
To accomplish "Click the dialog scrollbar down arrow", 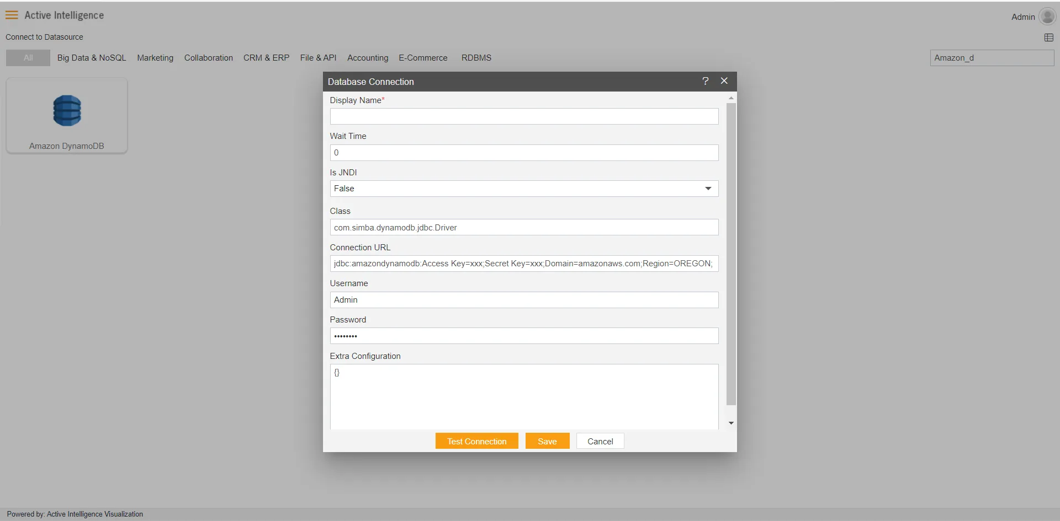I will 731,423.
